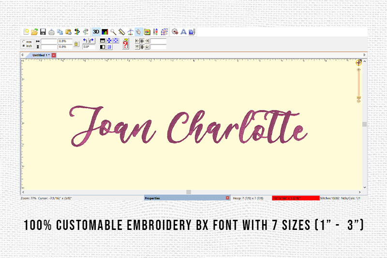Switch to the Untitled 1 tab

[41, 55]
